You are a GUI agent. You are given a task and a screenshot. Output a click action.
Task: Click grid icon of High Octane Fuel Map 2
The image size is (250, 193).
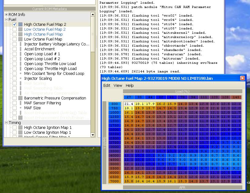[x=20, y=24]
